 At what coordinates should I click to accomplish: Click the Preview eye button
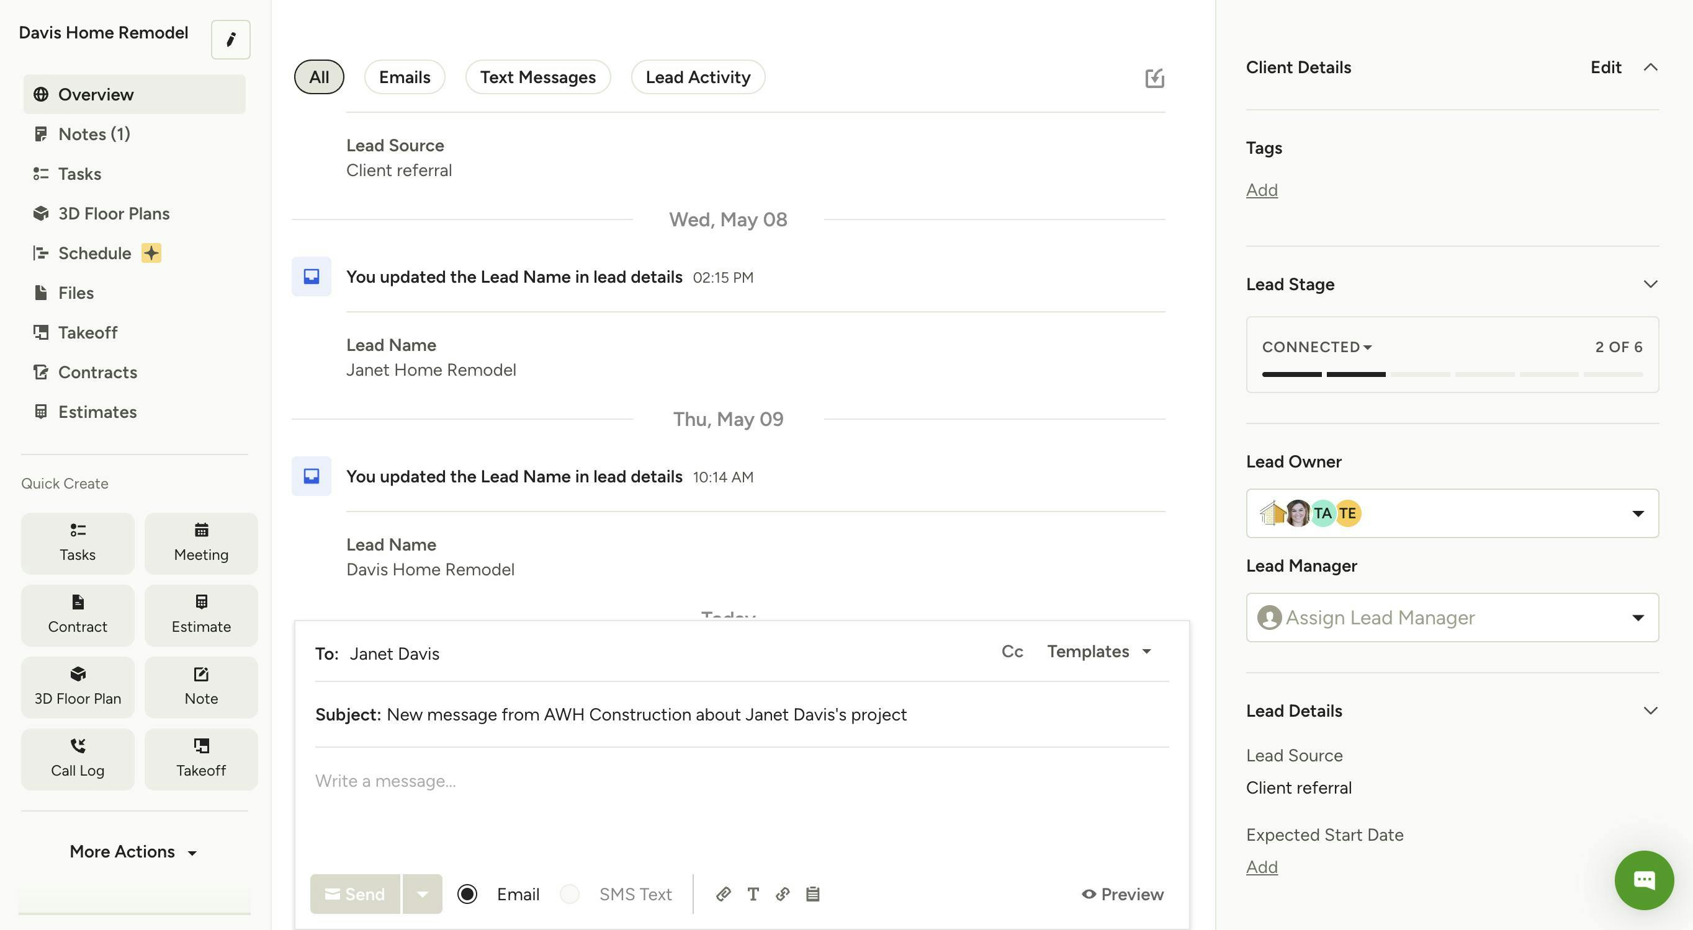[1123, 894]
